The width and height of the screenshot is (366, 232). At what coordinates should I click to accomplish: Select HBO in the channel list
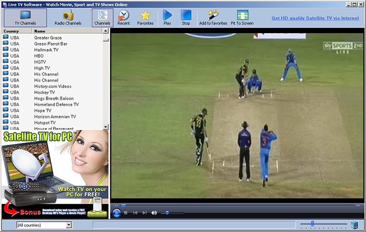pos(39,56)
